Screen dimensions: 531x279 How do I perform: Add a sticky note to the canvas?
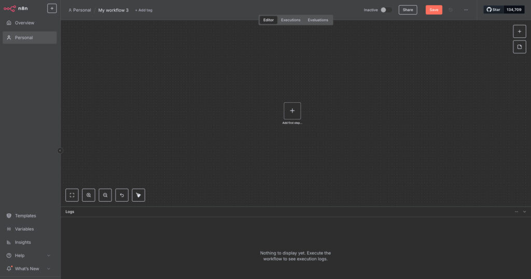(519, 47)
